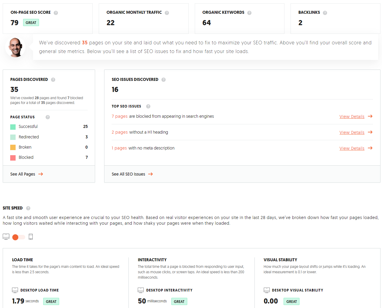This screenshot has height=308, width=382.
Task: View Details for pages without H1 heading
Action: tap(356, 132)
